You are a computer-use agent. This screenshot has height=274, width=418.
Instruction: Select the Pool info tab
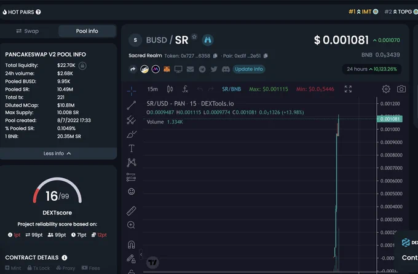coord(87,31)
